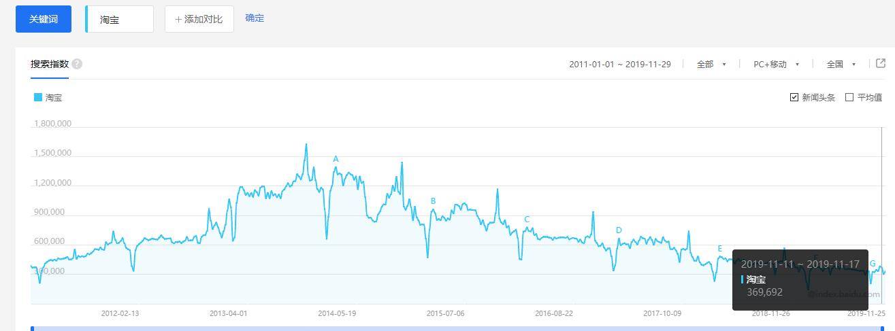Click the timeline range slider bar
The width and height of the screenshot is (895, 331).
click(456, 328)
